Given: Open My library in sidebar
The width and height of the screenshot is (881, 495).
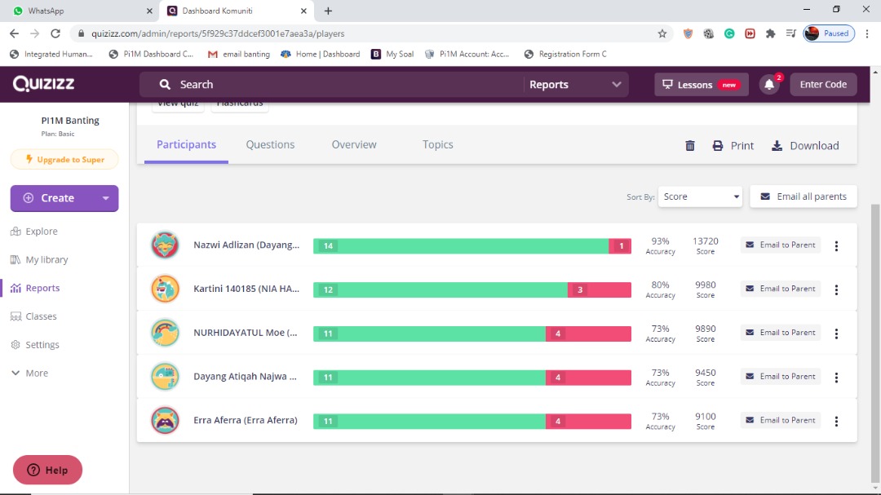Looking at the screenshot, I should tap(46, 260).
